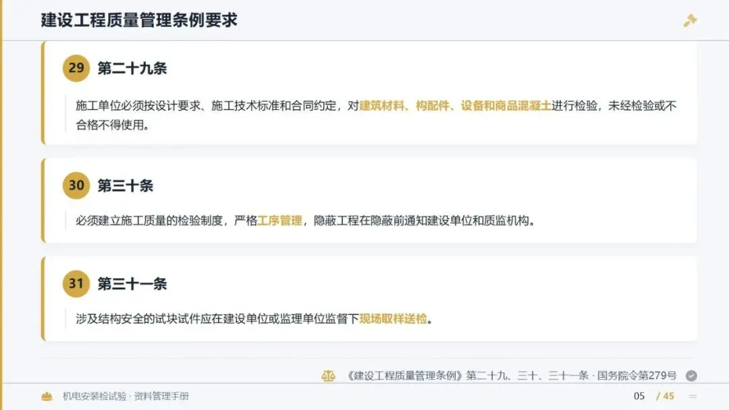Click highlighted text 建筑材料、构配件、设备和商品混凝土

(x=455, y=106)
